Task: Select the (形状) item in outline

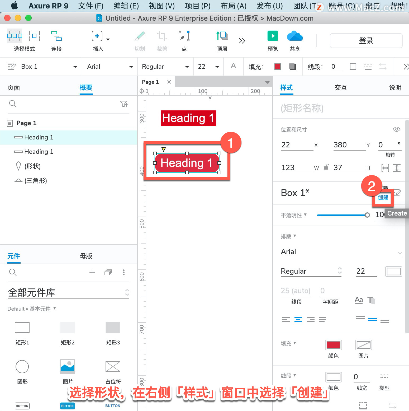Action: pyautogui.click(x=32, y=166)
